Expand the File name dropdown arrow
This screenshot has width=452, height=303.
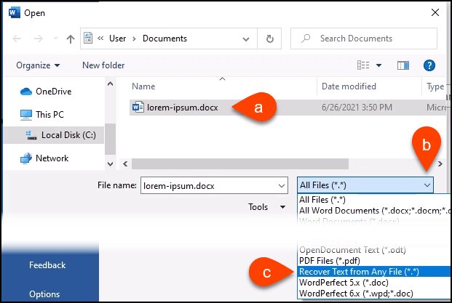point(282,186)
